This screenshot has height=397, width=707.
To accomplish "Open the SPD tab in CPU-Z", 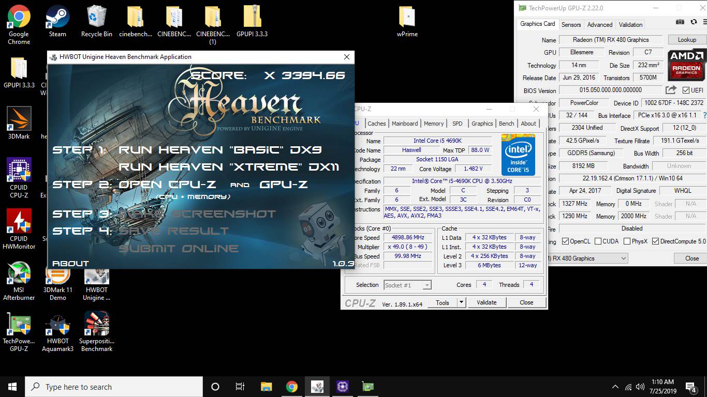I will pos(458,124).
